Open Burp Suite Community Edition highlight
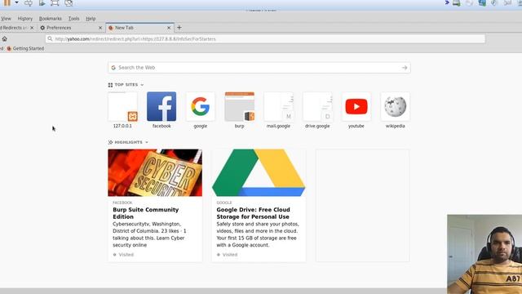The image size is (522, 294). (x=146, y=213)
